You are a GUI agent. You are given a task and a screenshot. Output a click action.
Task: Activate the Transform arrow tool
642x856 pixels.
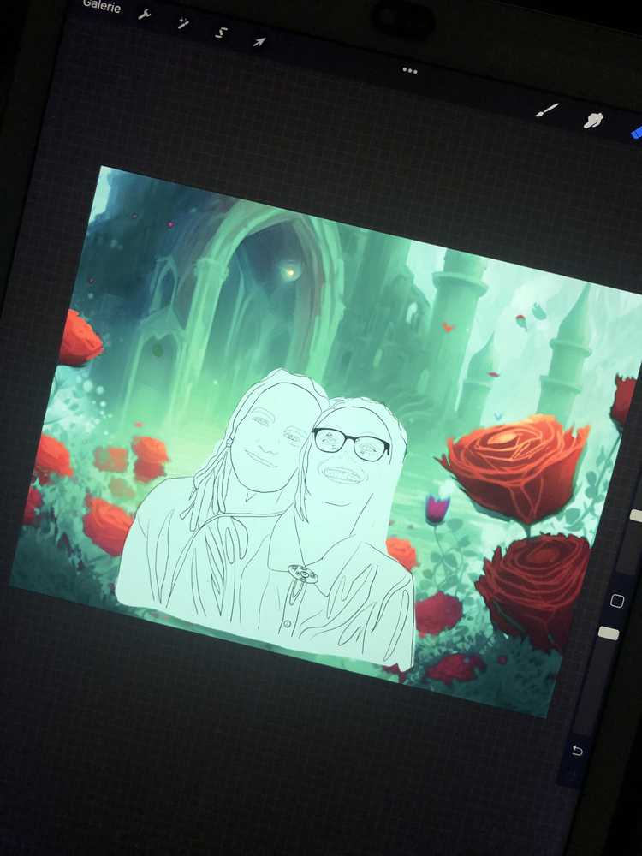pos(259,41)
